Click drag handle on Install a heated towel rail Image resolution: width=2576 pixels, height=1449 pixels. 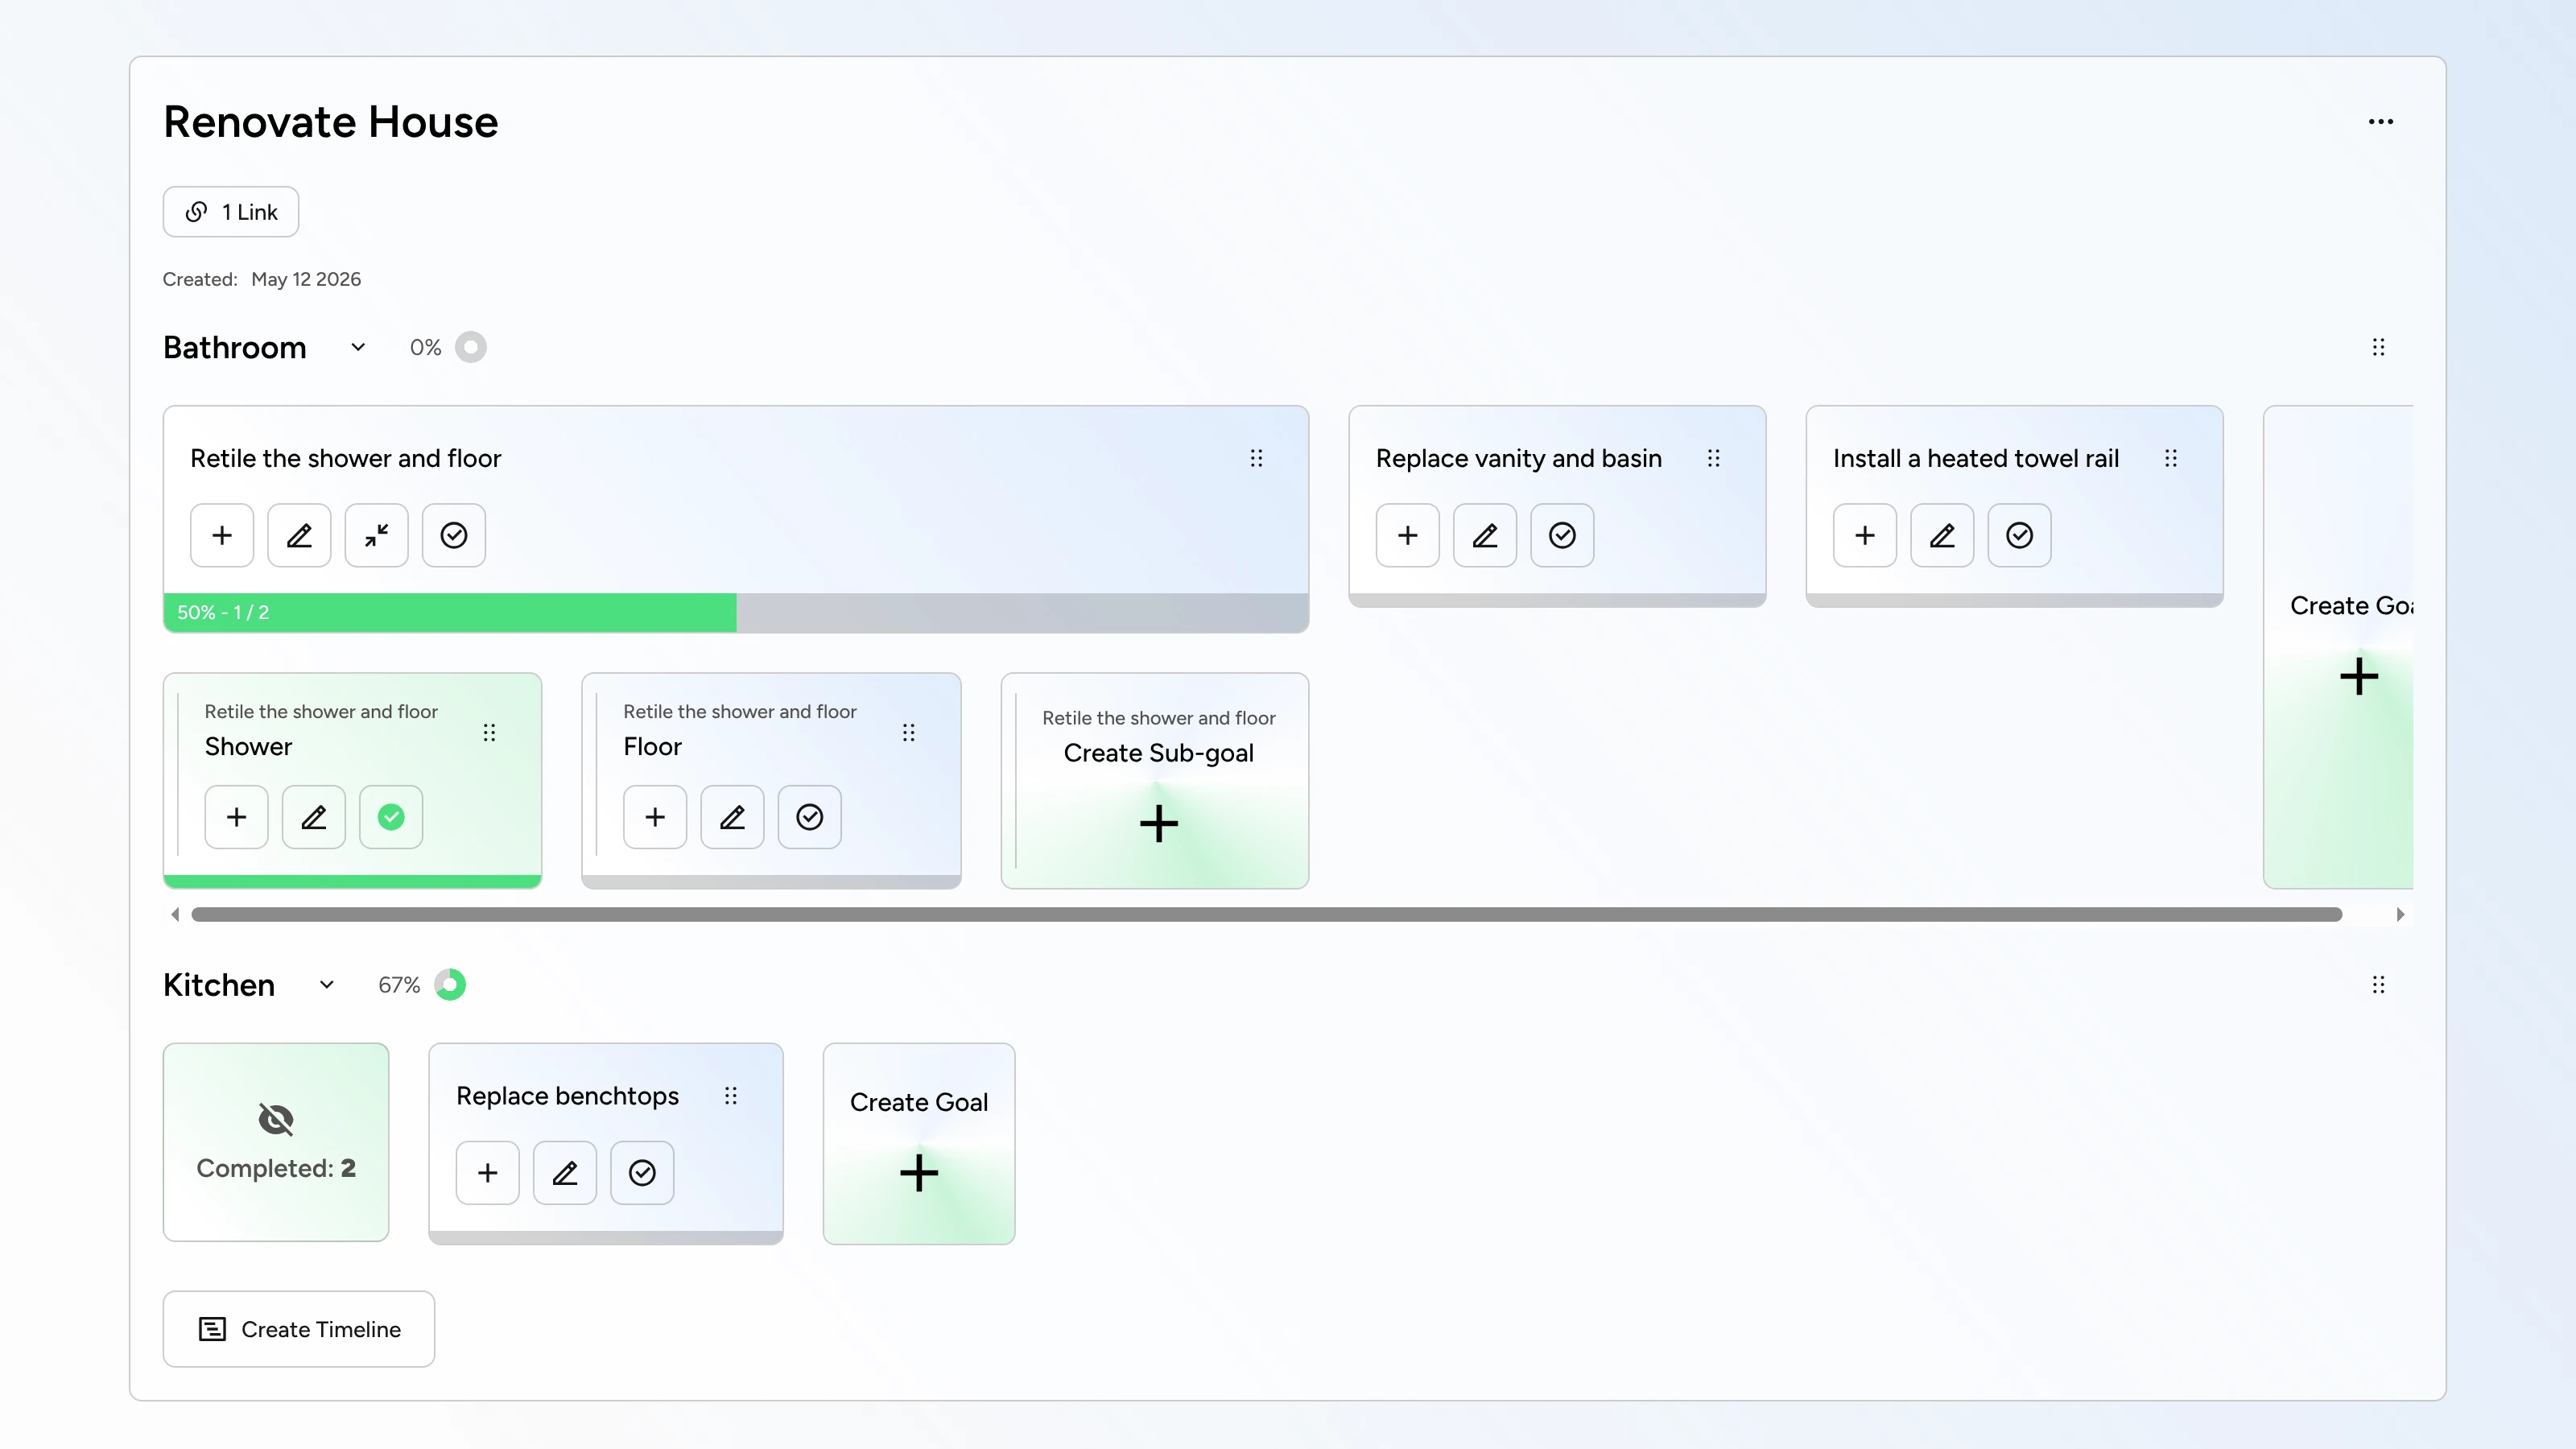pyautogui.click(x=2170, y=458)
